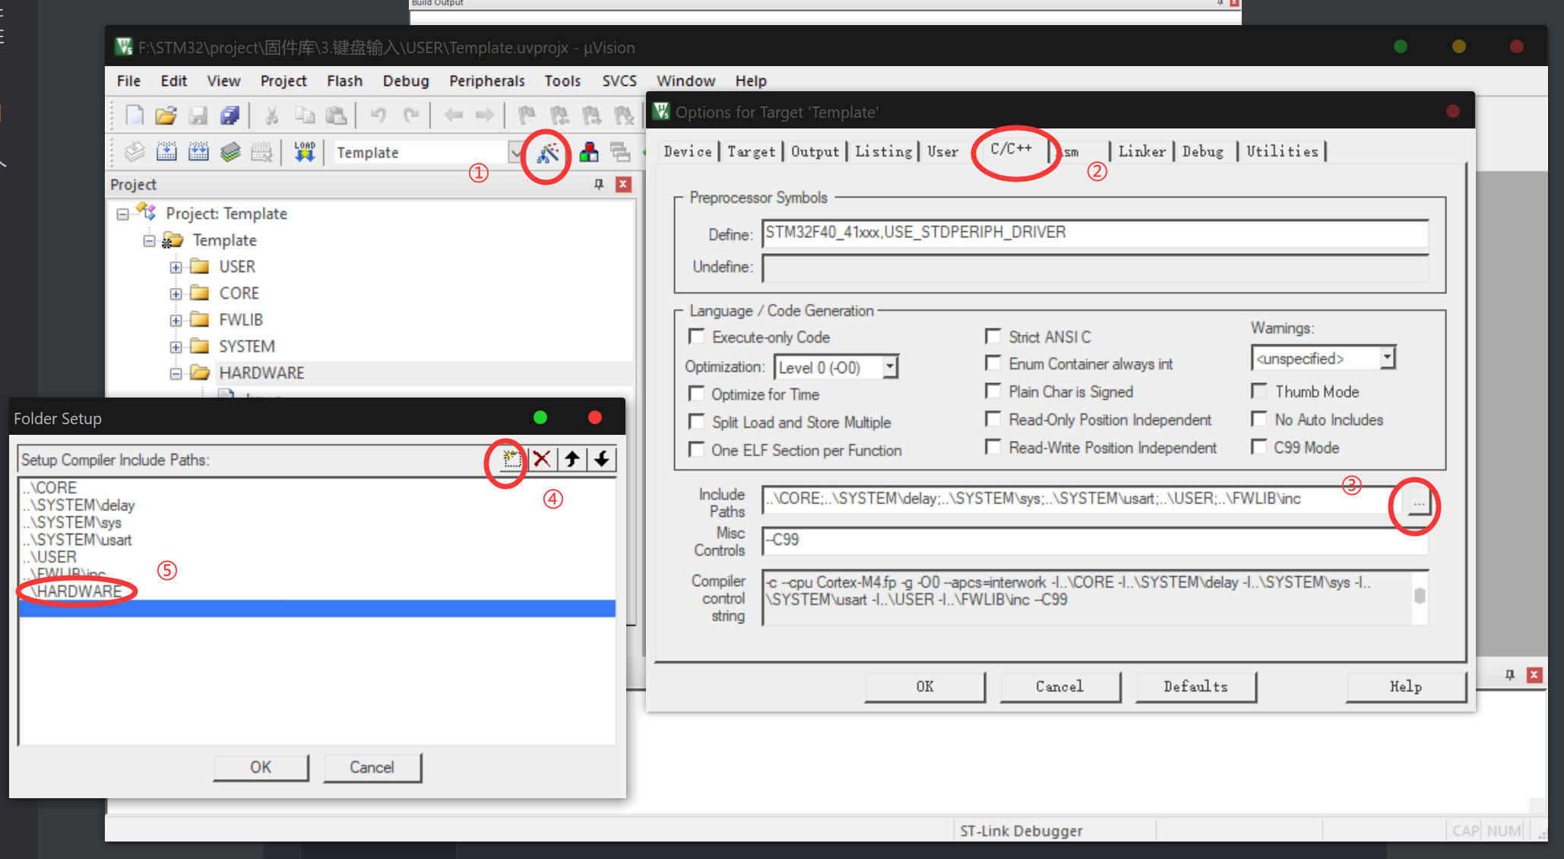Open the Optimization level dropdown
The width and height of the screenshot is (1564, 859).
click(x=890, y=367)
